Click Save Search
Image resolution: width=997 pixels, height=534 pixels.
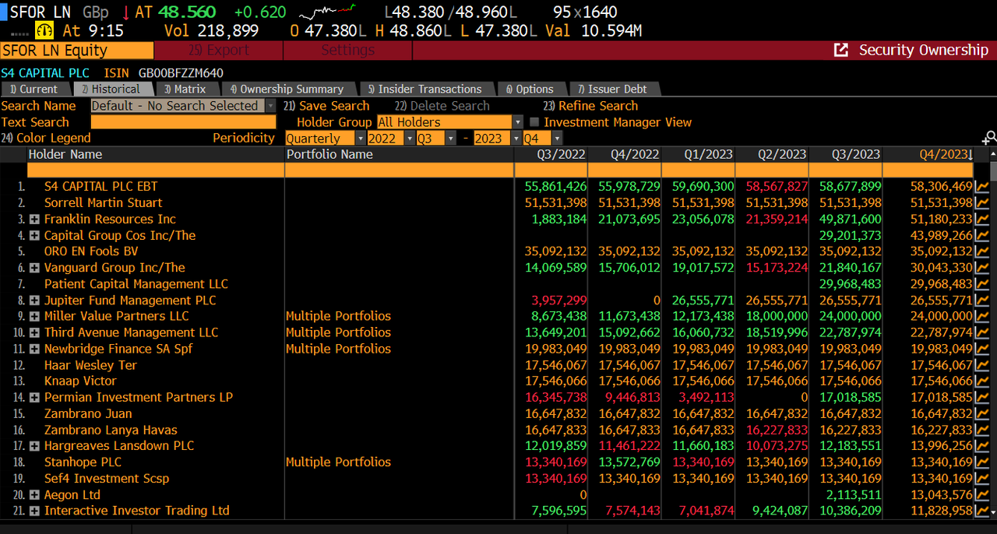(x=326, y=106)
